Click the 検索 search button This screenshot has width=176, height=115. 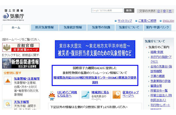click(129, 10)
